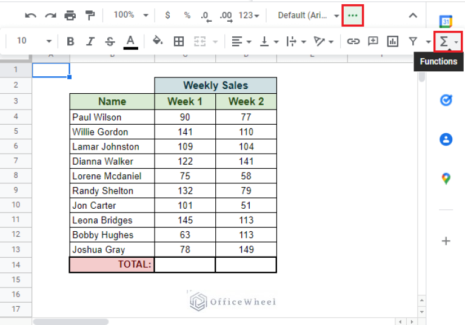
Task: Click the three-dot More toolbar button
Action: [353, 15]
